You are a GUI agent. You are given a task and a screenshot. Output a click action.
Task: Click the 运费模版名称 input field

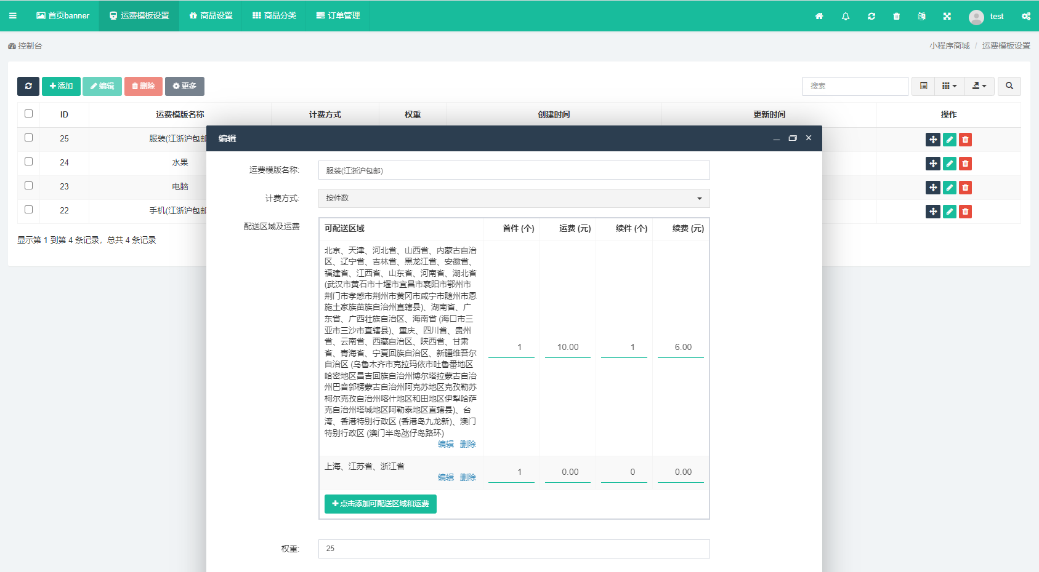[514, 170]
